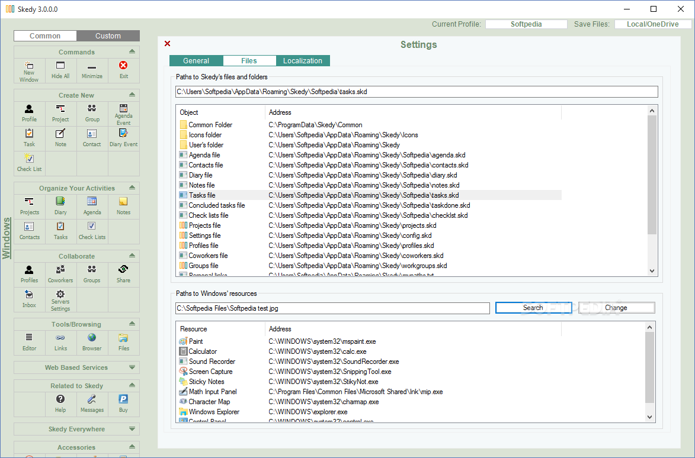Open the Inbox
Screen dimensions: 695x458
[x=29, y=299]
